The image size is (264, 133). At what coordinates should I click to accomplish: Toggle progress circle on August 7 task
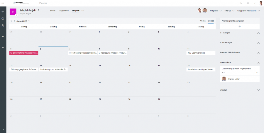tap(70, 53)
